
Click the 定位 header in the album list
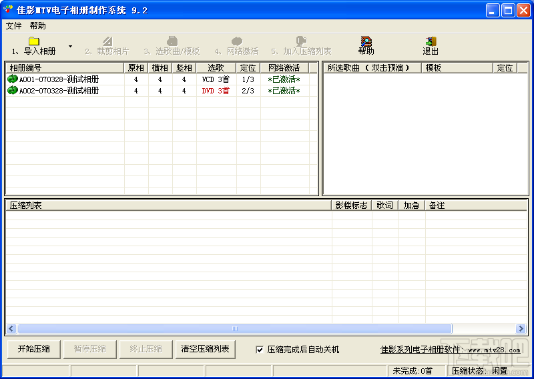pos(248,68)
